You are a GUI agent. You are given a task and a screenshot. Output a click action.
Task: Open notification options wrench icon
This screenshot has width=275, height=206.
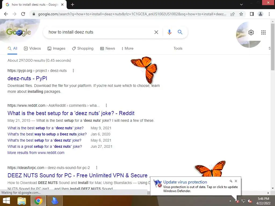point(231,181)
